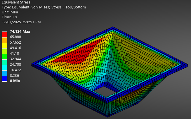Click the red legend color band
Screen dimensions: 191x119
(x=4, y=35)
